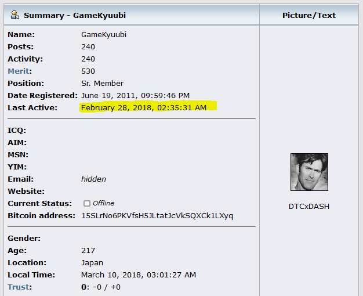
Task: Click the Current Status label
Action: pyautogui.click(x=40, y=204)
